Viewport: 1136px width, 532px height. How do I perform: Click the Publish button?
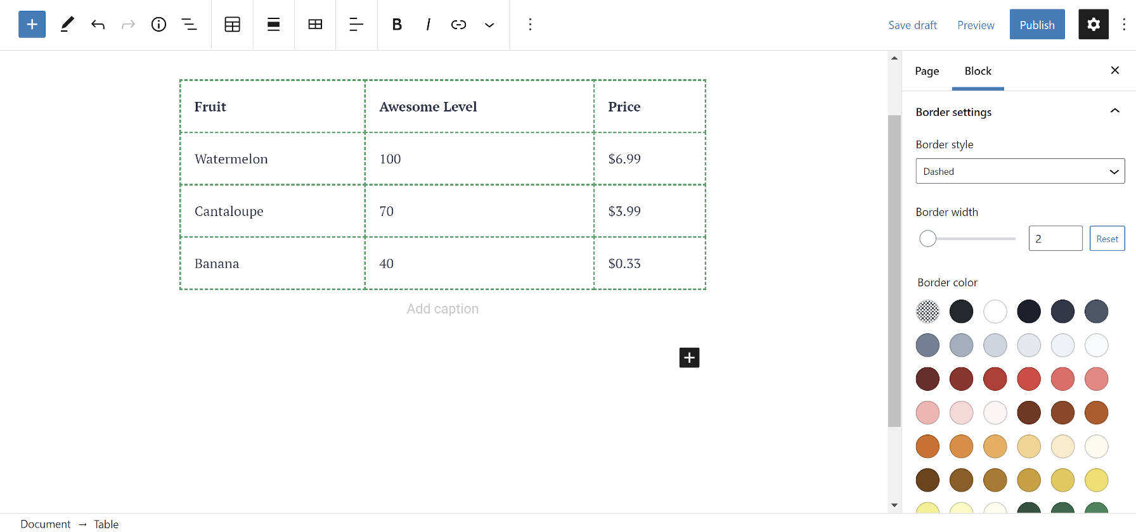tap(1036, 25)
